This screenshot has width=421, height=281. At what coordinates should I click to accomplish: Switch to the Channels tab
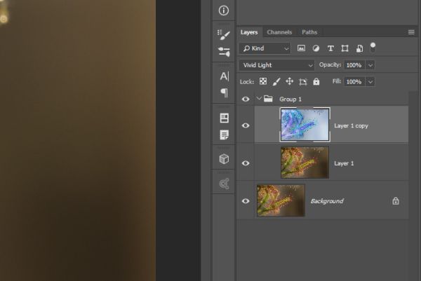point(279,32)
